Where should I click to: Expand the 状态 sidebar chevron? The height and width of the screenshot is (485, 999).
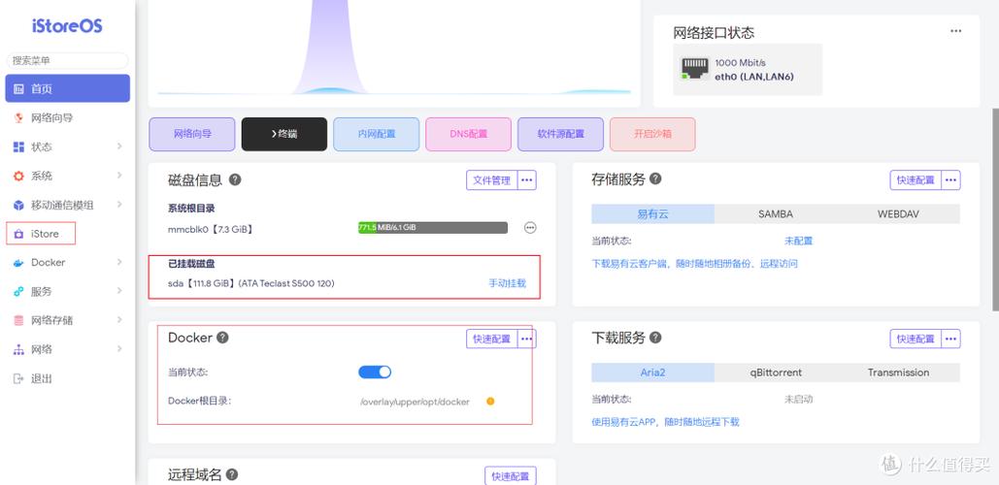(x=119, y=146)
